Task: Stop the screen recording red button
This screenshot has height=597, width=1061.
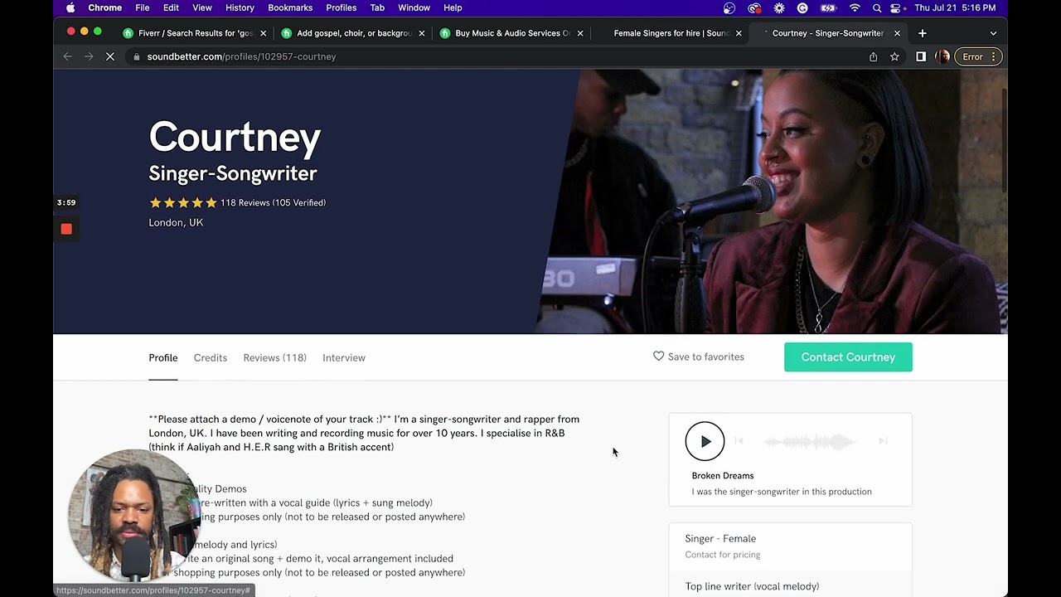Action: 66,229
